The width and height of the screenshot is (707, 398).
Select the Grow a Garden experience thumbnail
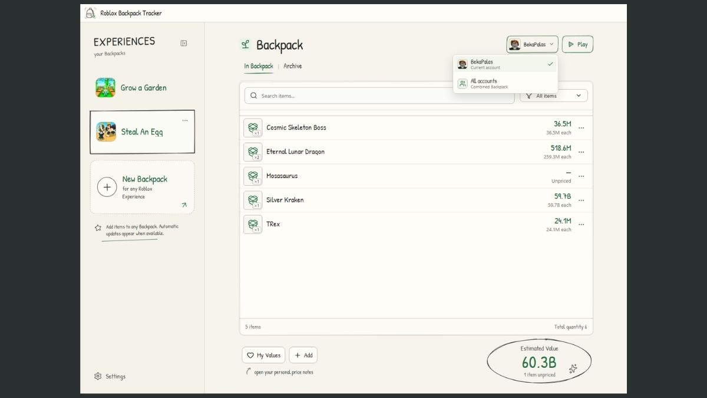click(105, 88)
